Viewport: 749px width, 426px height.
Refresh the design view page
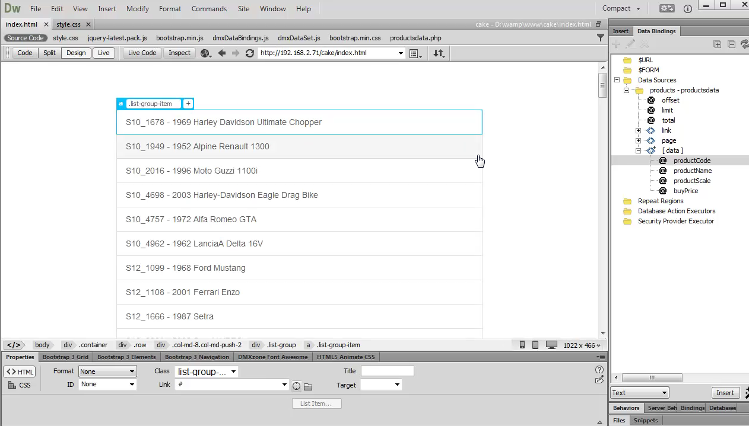click(250, 53)
